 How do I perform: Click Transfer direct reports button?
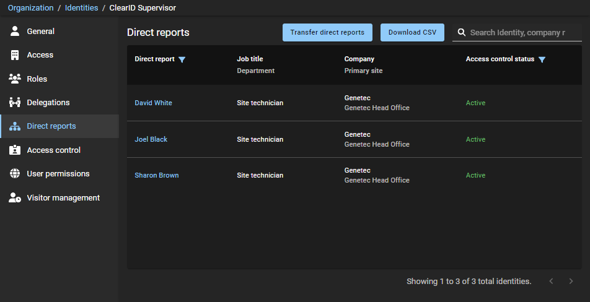click(327, 33)
